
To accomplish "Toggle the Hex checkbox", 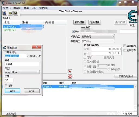I will [73, 31].
